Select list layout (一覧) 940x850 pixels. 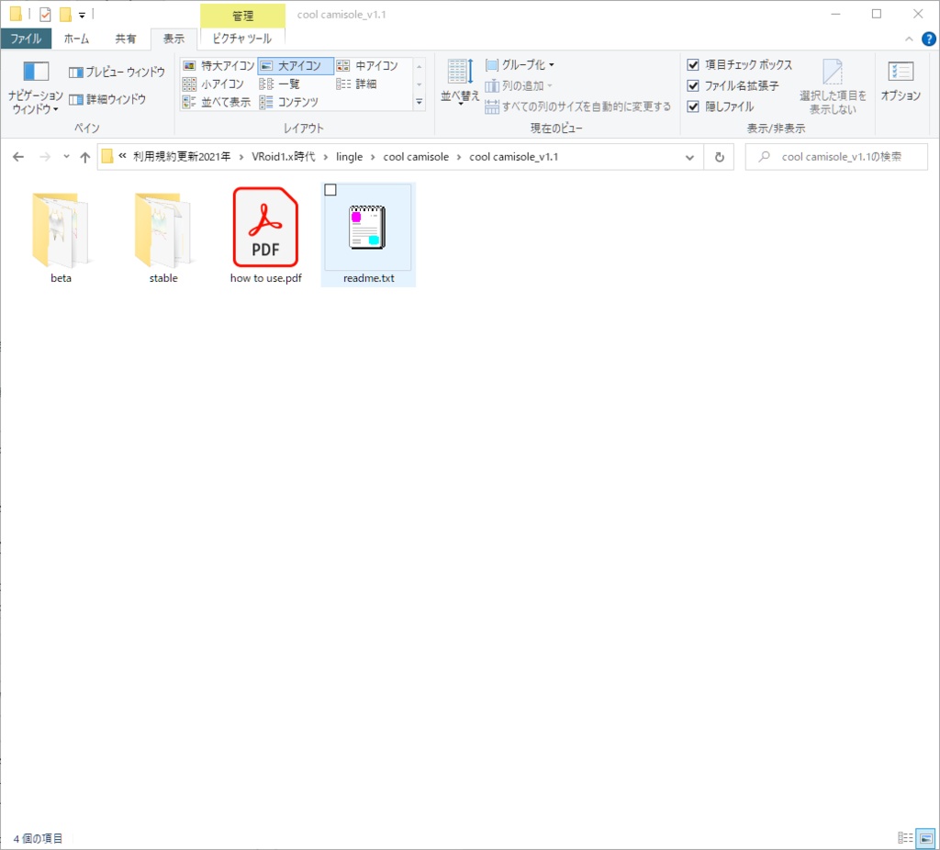[279, 84]
